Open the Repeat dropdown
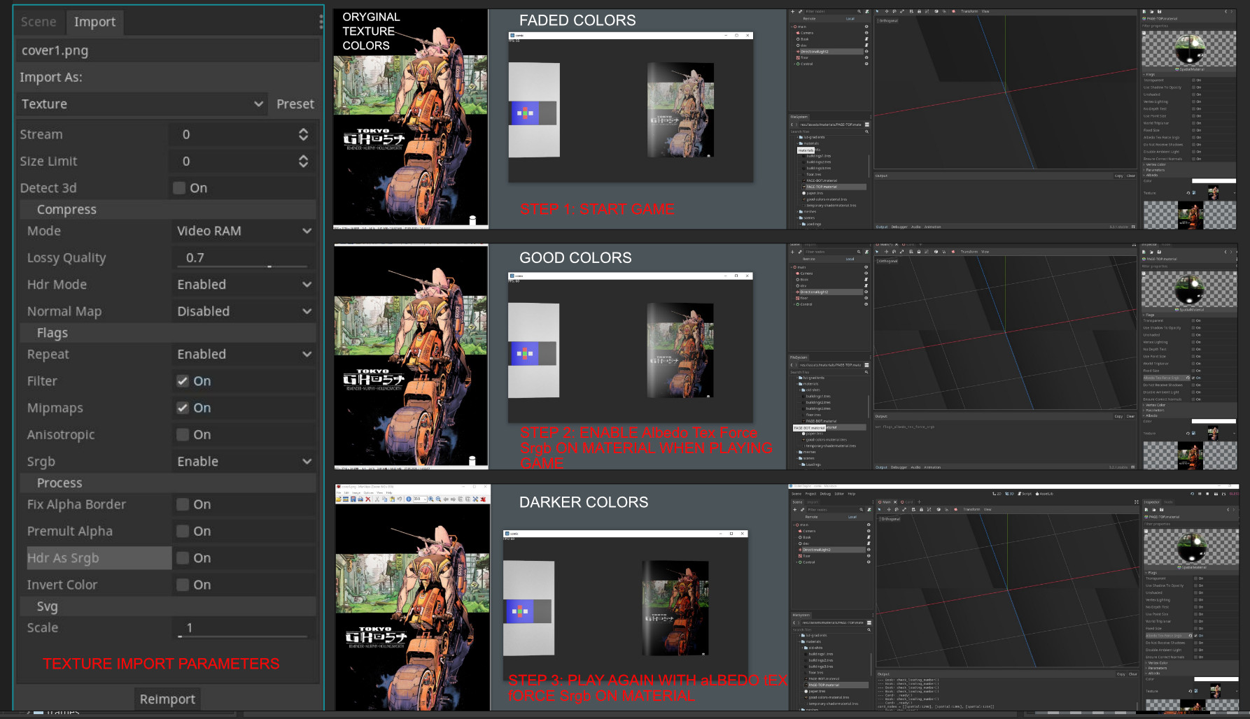The image size is (1250, 719). click(244, 355)
